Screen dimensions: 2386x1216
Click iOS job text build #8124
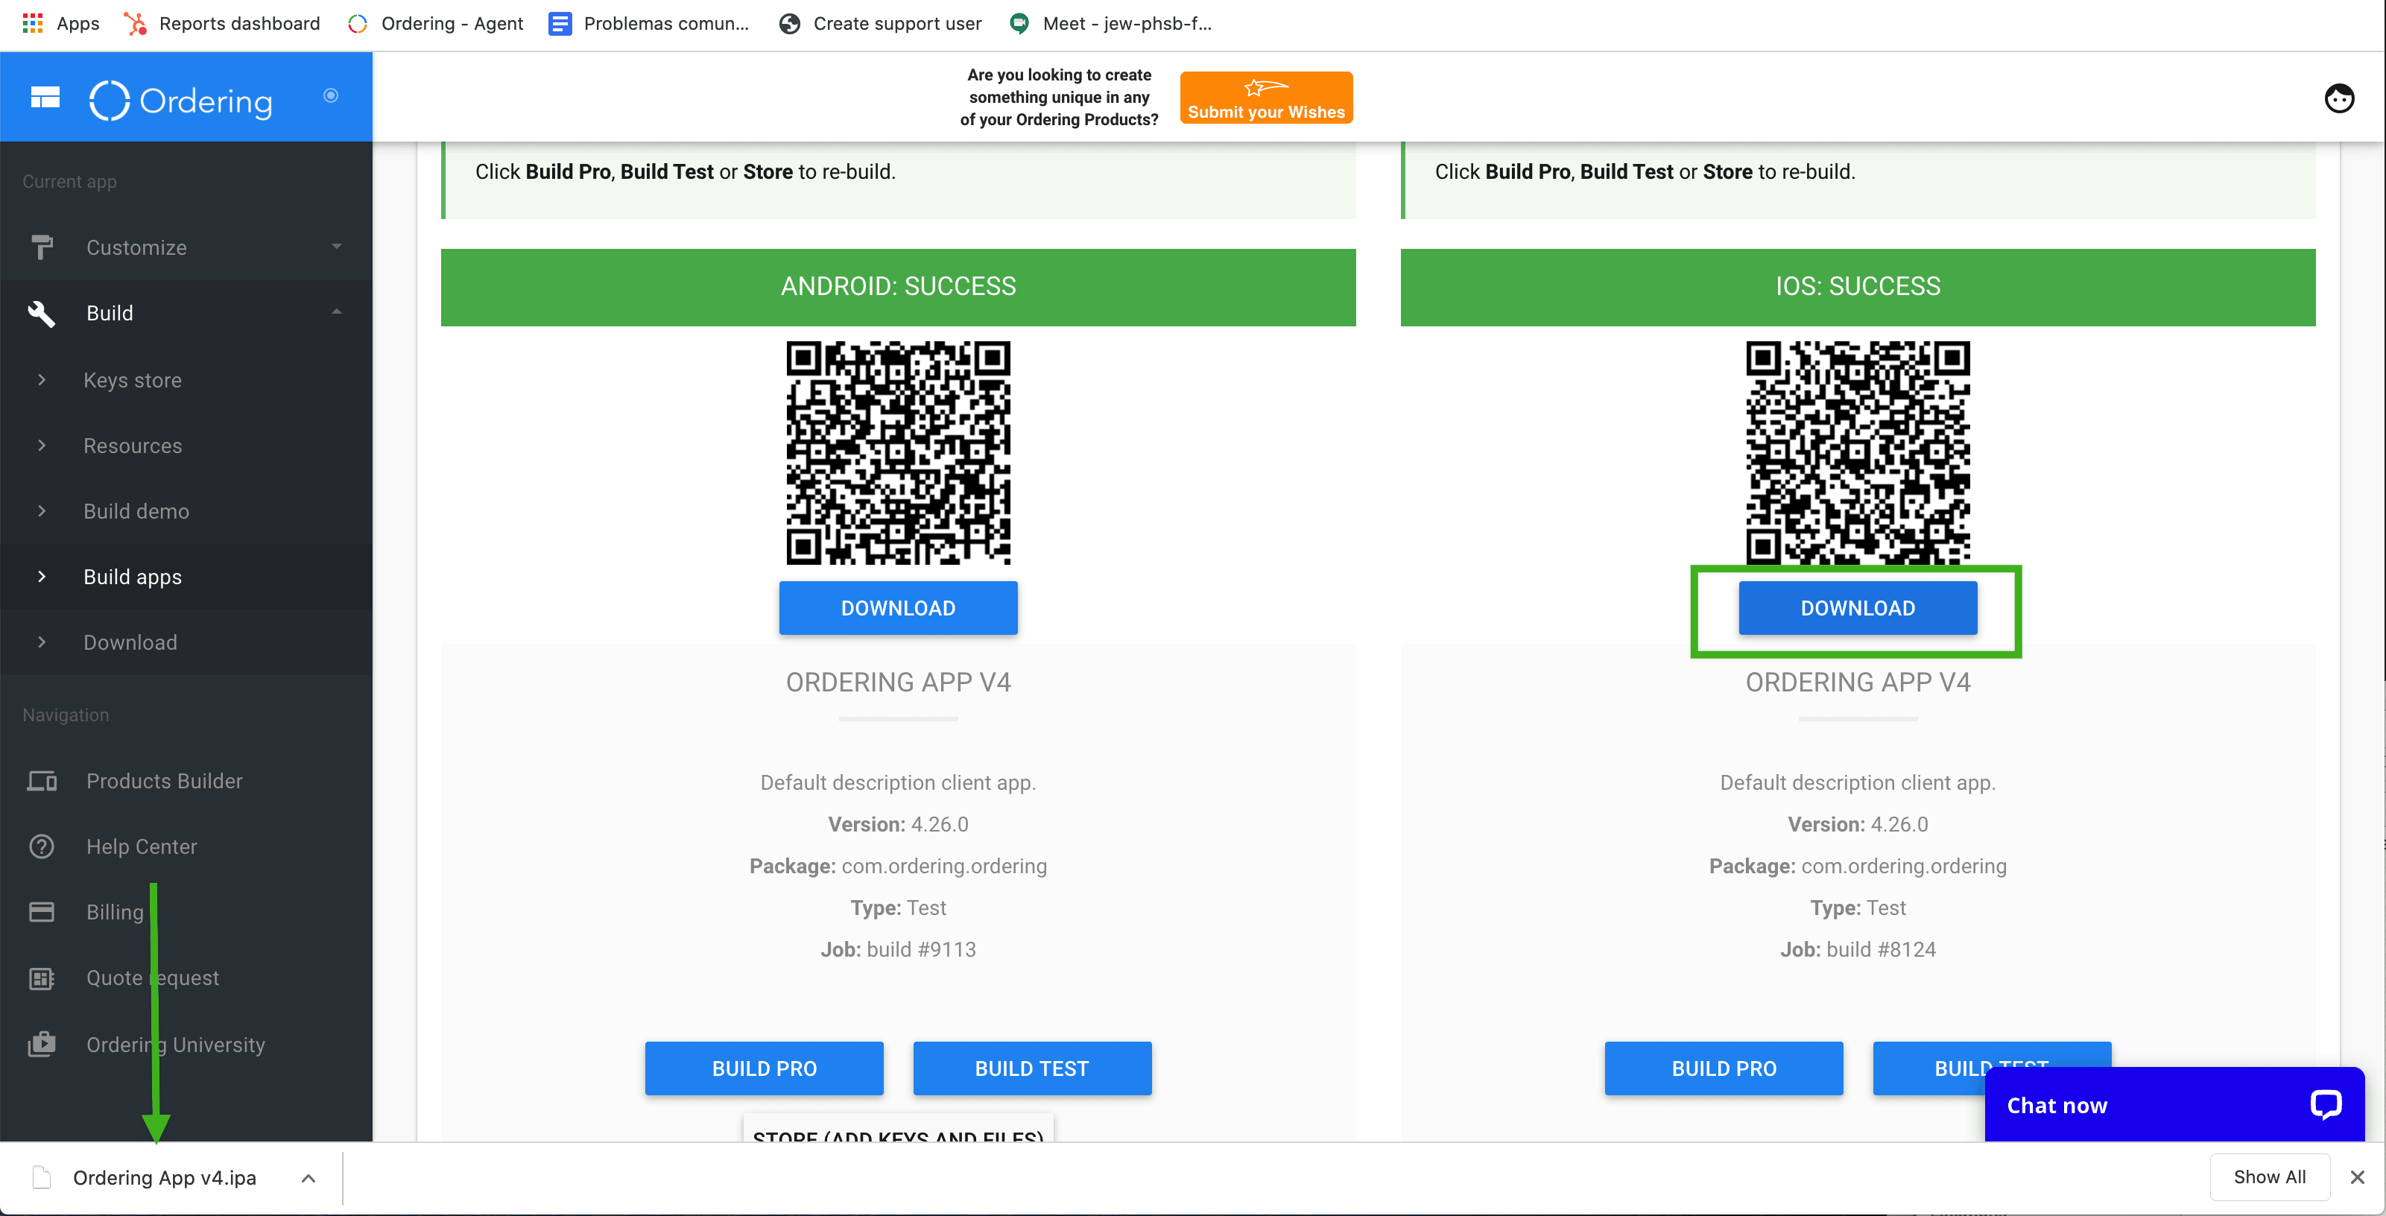click(x=1880, y=949)
